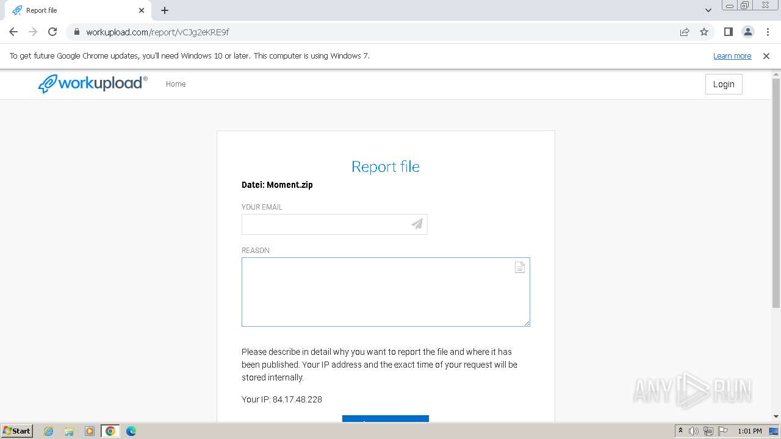Open media player from taskbar
Image resolution: width=781 pixels, height=439 pixels.
pos(90,431)
